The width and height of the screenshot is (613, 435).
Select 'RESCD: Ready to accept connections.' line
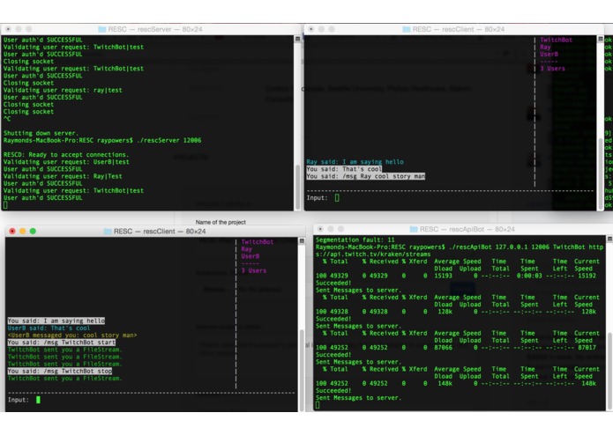tap(66, 154)
